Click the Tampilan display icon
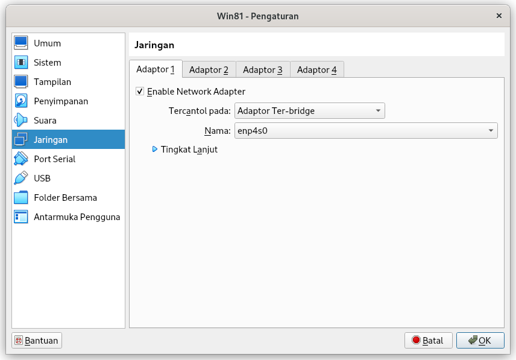Image resolution: width=516 pixels, height=360 pixels. click(x=21, y=81)
